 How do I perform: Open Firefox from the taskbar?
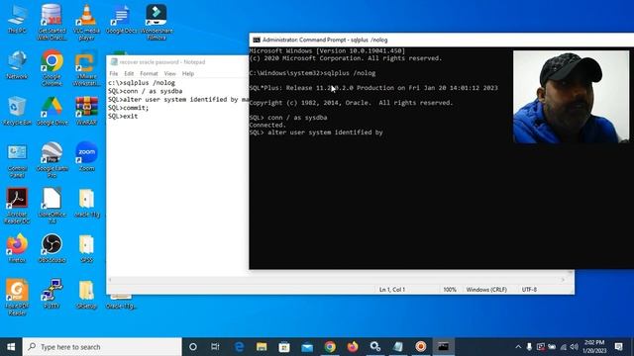point(353,347)
